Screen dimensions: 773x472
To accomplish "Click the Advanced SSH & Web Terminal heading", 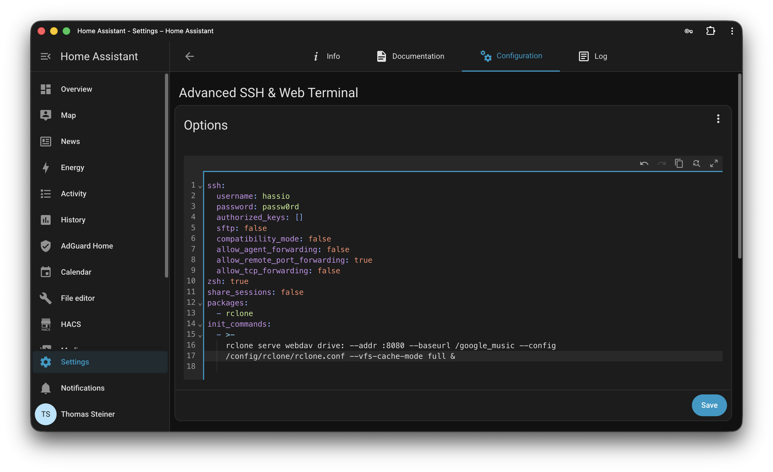I will (x=268, y=93).
